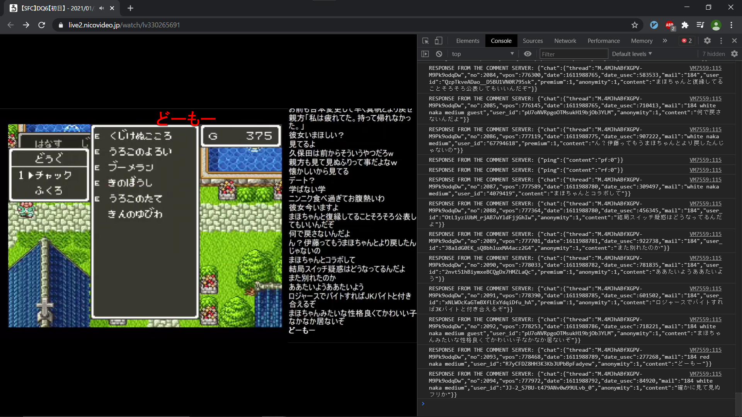Image resolution: width=742 pixels, height=417 pixels.
Task: Open VM7559:115 link for ping pf:0
Action: pos(705,160)
